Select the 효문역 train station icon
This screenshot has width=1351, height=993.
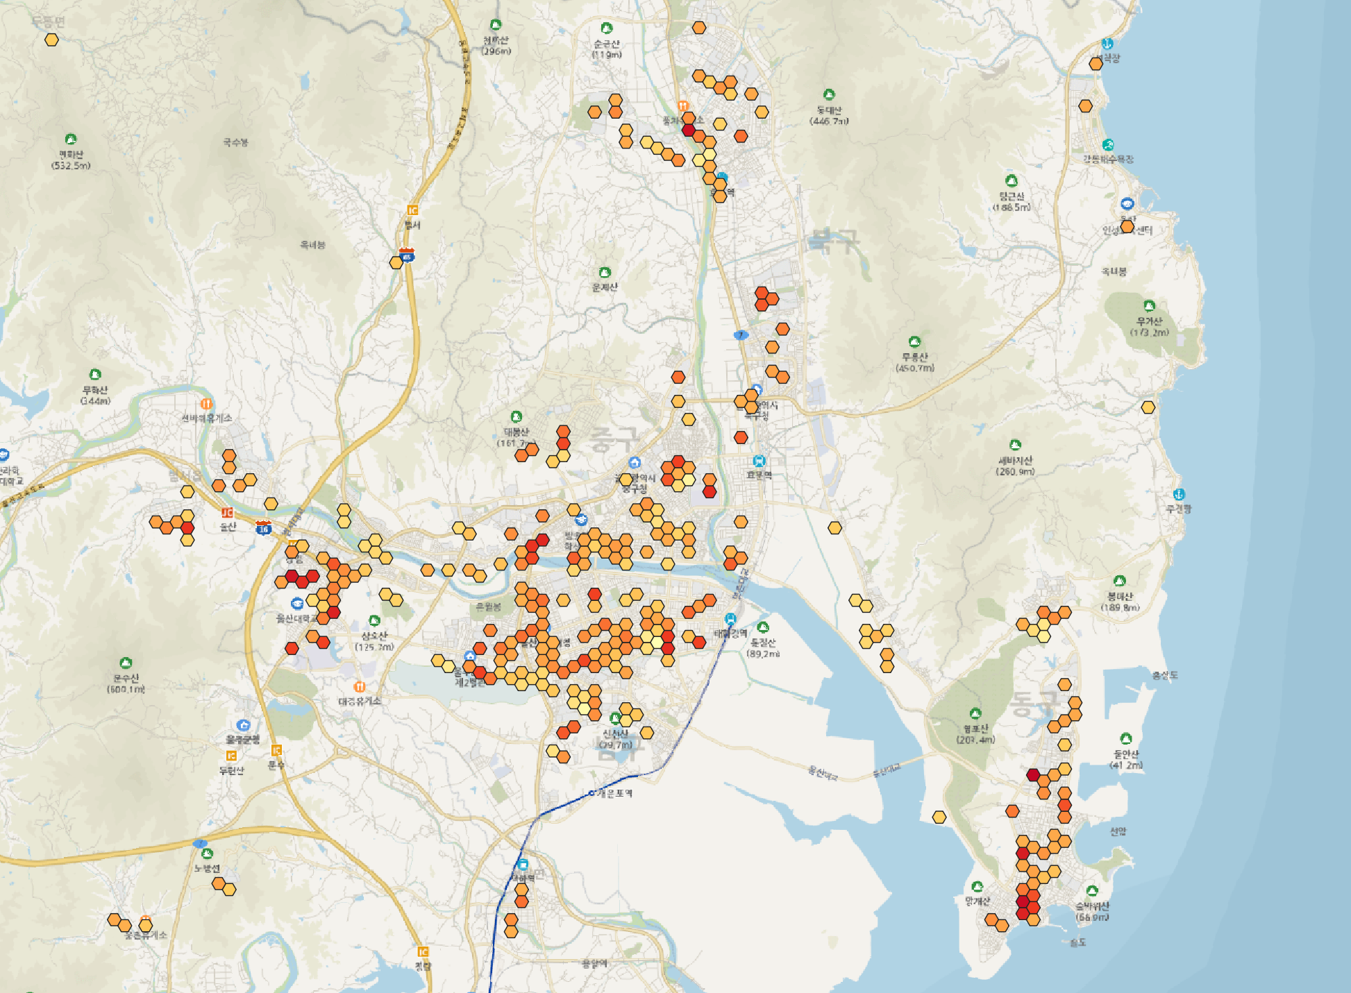(x=759, y=461)
